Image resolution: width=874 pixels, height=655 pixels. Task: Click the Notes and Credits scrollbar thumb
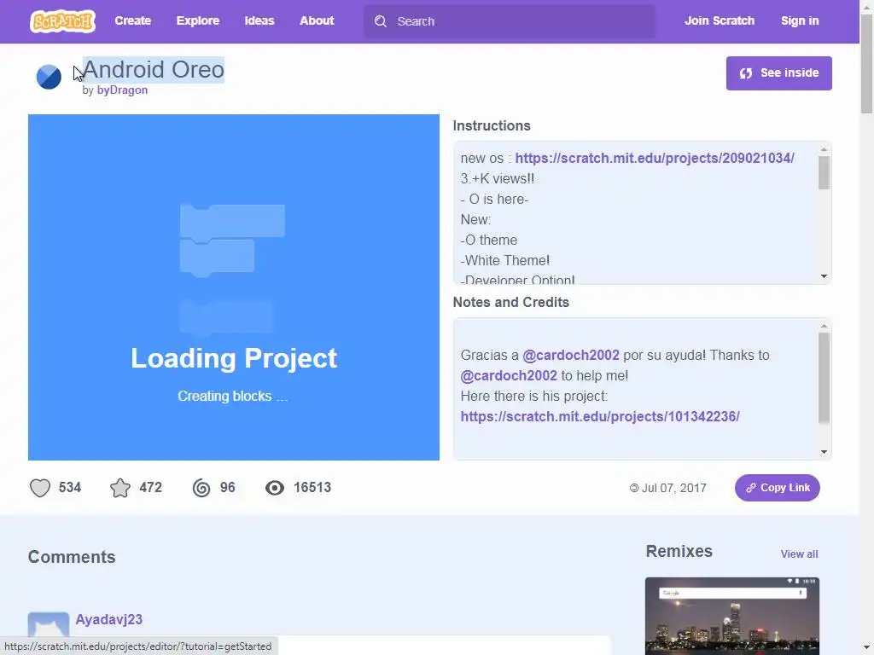pyautogui.click(x=824, y=378)
